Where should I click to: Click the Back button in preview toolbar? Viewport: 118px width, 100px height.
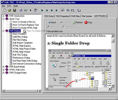pos(52,23)
